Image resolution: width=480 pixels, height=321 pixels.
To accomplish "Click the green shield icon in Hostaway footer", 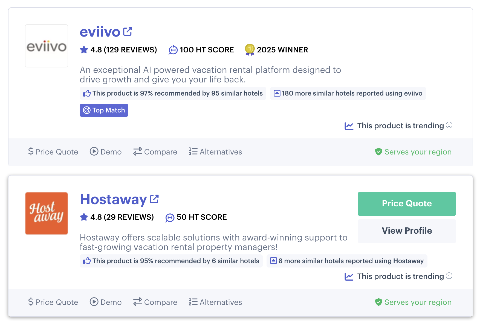I will 378,302.
